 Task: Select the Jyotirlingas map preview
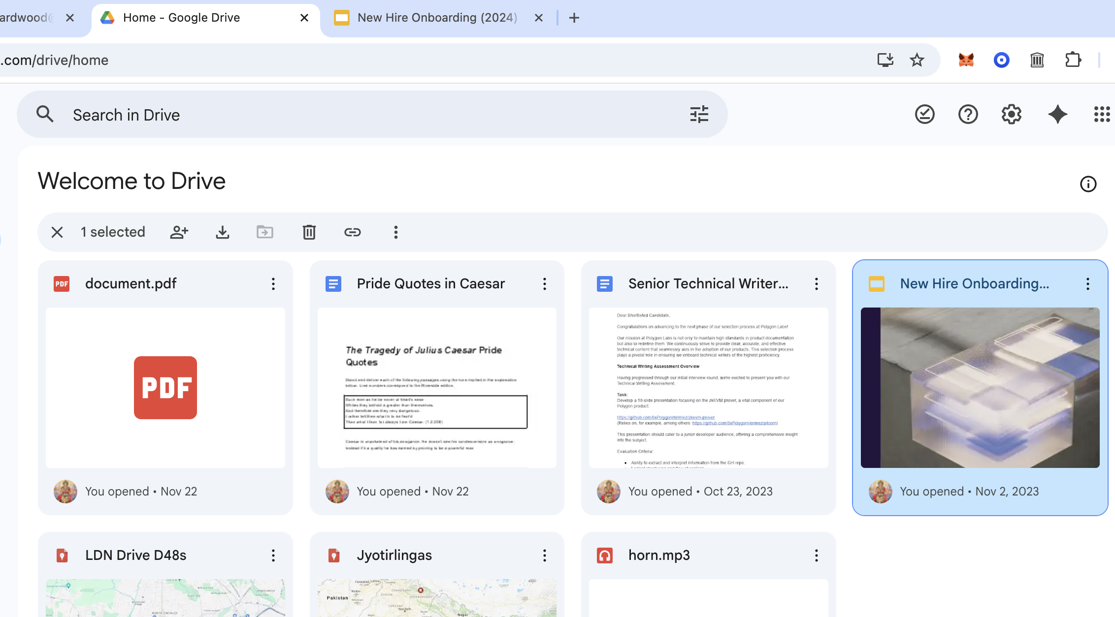tap(437, 598)
